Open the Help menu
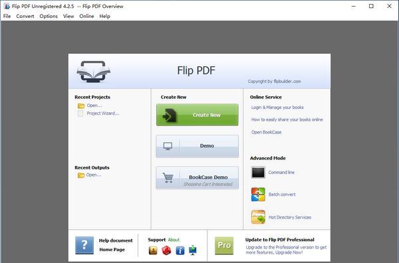This screenshot has width=399, height=263. tap(104, 16)
